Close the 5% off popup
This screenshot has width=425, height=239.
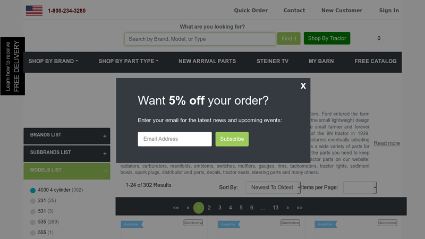(x=303, y=86)
